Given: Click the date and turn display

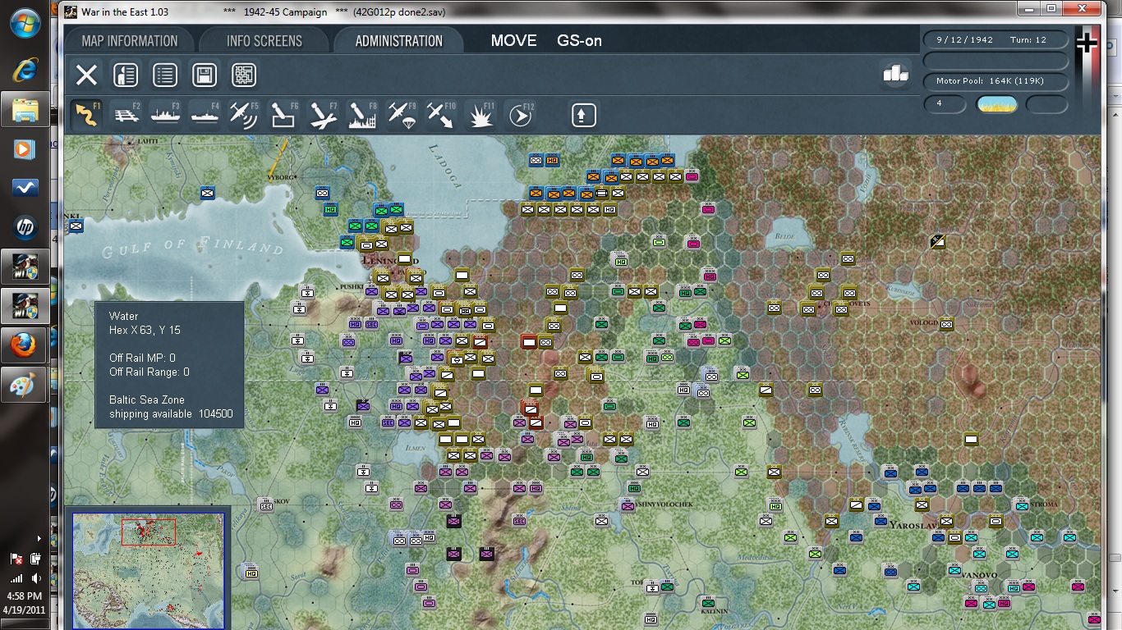Looking at the screenshot, I should coord(996,39).
